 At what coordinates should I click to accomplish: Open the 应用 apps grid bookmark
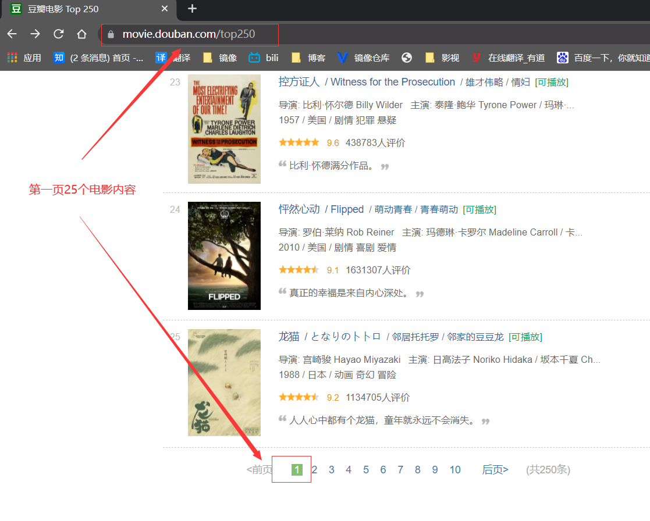click(x=24, y=58)
